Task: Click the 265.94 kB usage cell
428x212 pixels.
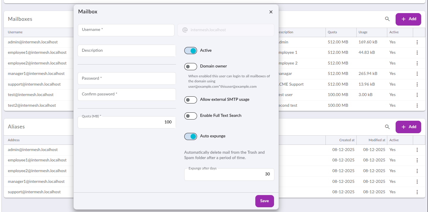Action: [368, 74]
